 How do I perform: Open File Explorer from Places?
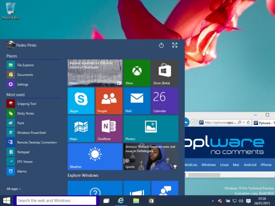[33, 65]
